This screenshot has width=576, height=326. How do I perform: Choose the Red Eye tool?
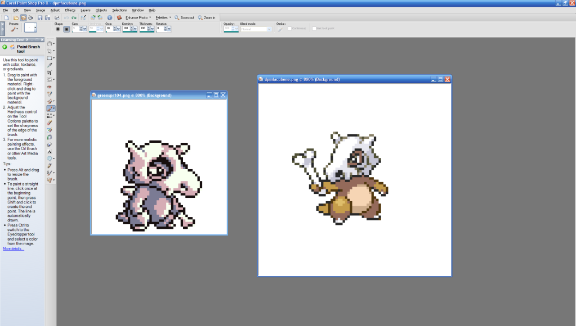coord(50,87)
